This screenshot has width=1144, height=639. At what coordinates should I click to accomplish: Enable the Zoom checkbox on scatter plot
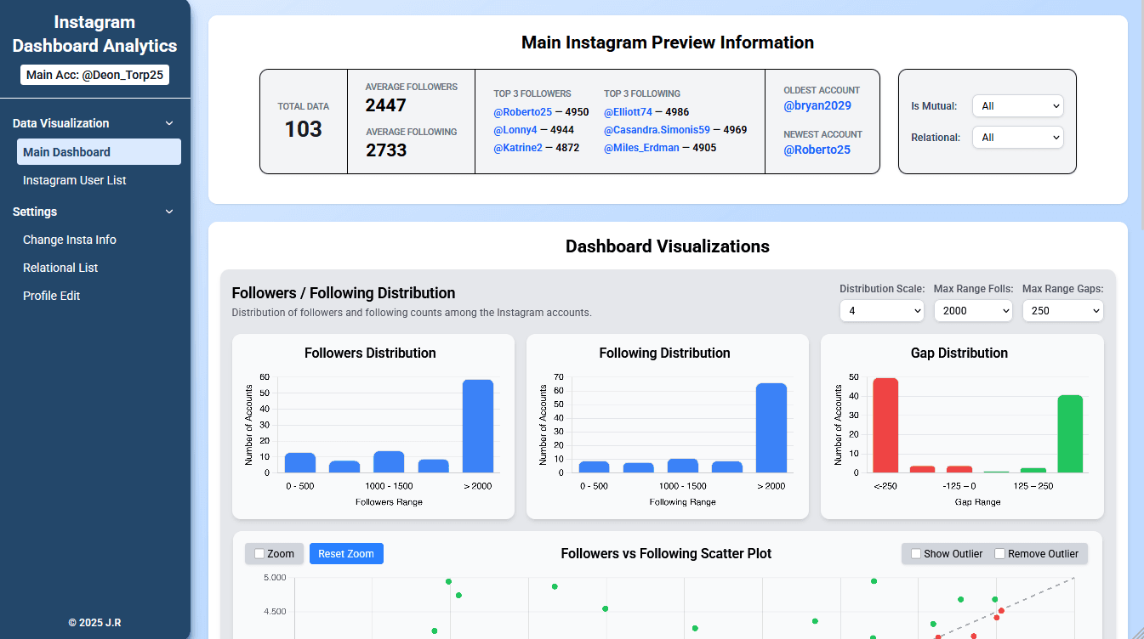[x=258, y=553]
